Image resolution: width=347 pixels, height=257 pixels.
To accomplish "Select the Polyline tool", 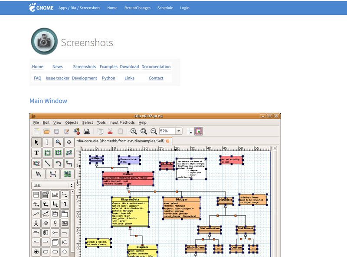I will [x=39, y=174].
